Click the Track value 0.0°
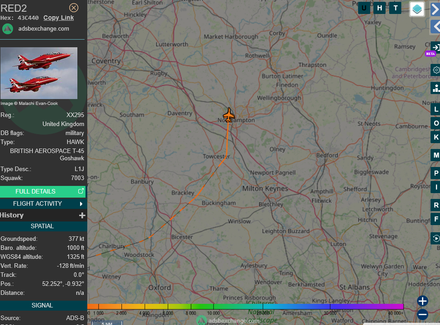 coord(79,275)
